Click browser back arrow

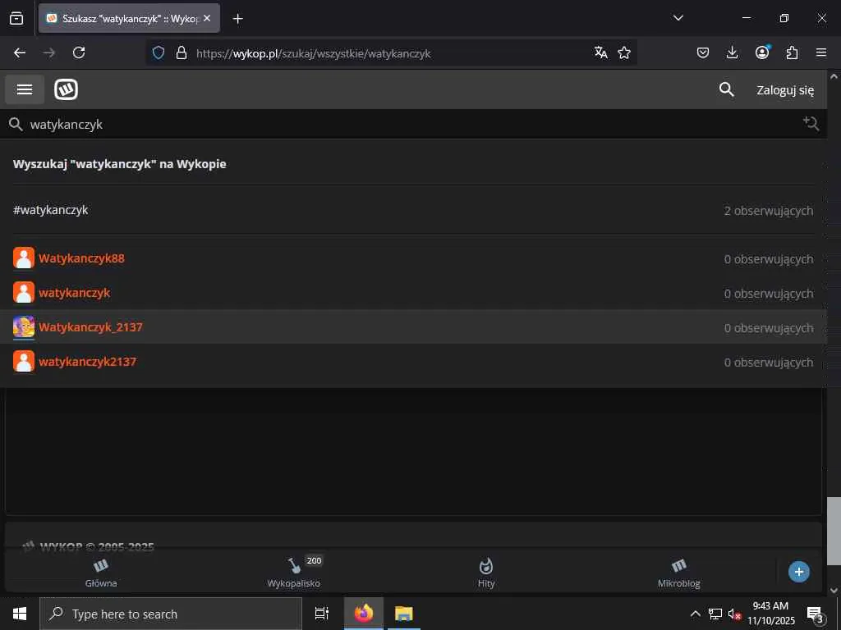point(20,52)
